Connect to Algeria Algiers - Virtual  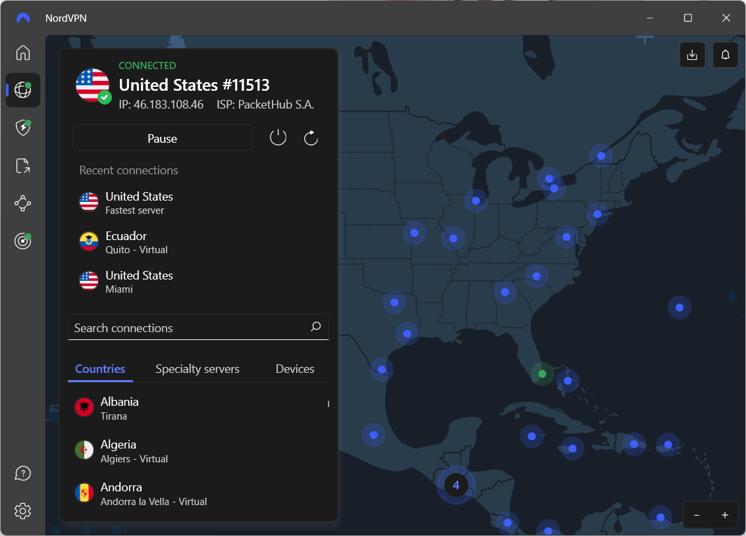pyautogui.click(x=198, y=451)
